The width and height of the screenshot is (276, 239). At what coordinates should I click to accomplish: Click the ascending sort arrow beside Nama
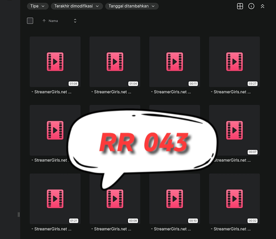[44, 21]
